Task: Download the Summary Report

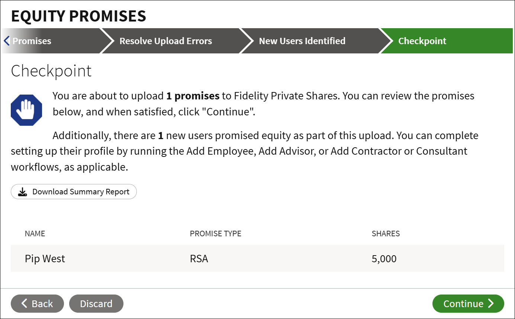Action: pos(74,192)
